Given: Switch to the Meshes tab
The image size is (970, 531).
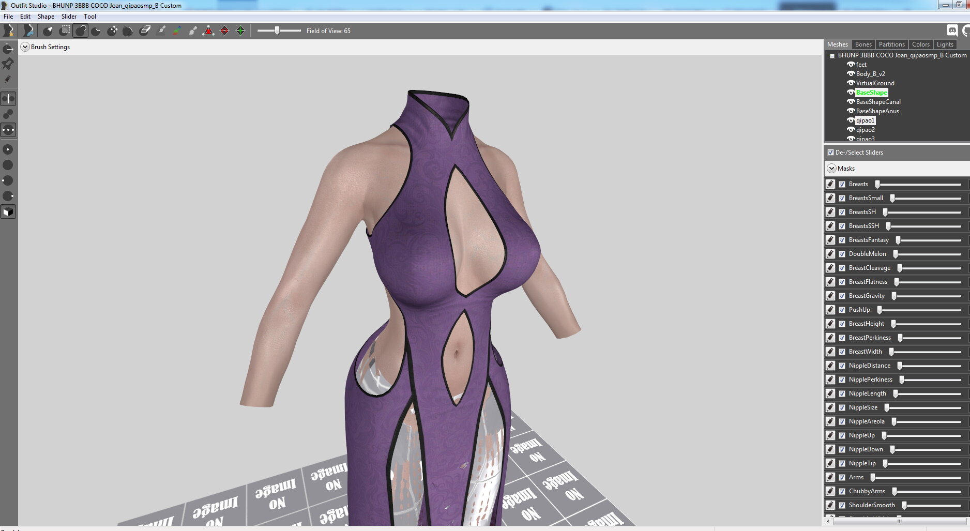Looking at the screenshot, I should point(837,44).
